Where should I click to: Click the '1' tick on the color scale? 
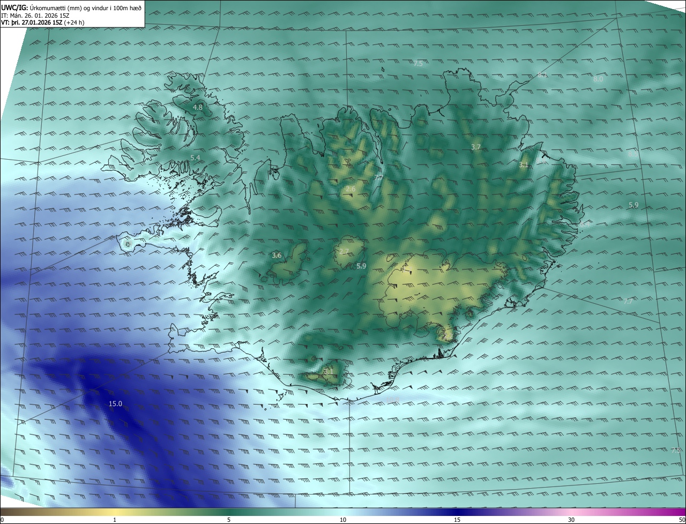click(x=115, y=520)
